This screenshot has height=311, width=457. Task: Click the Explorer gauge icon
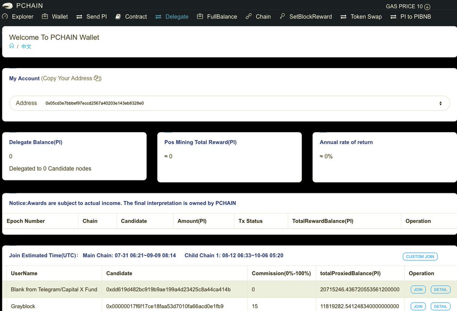tap(5, 16)
